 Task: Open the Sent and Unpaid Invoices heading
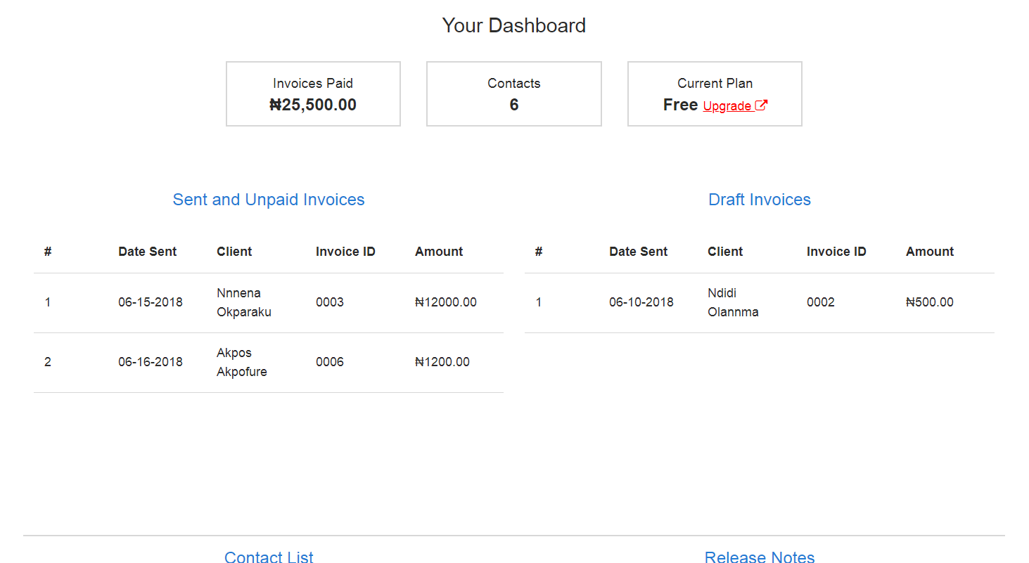click(269, 200)
